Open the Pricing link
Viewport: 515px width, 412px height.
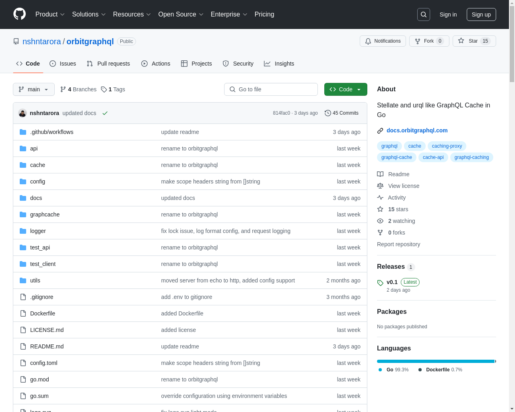tap(264, 14)
